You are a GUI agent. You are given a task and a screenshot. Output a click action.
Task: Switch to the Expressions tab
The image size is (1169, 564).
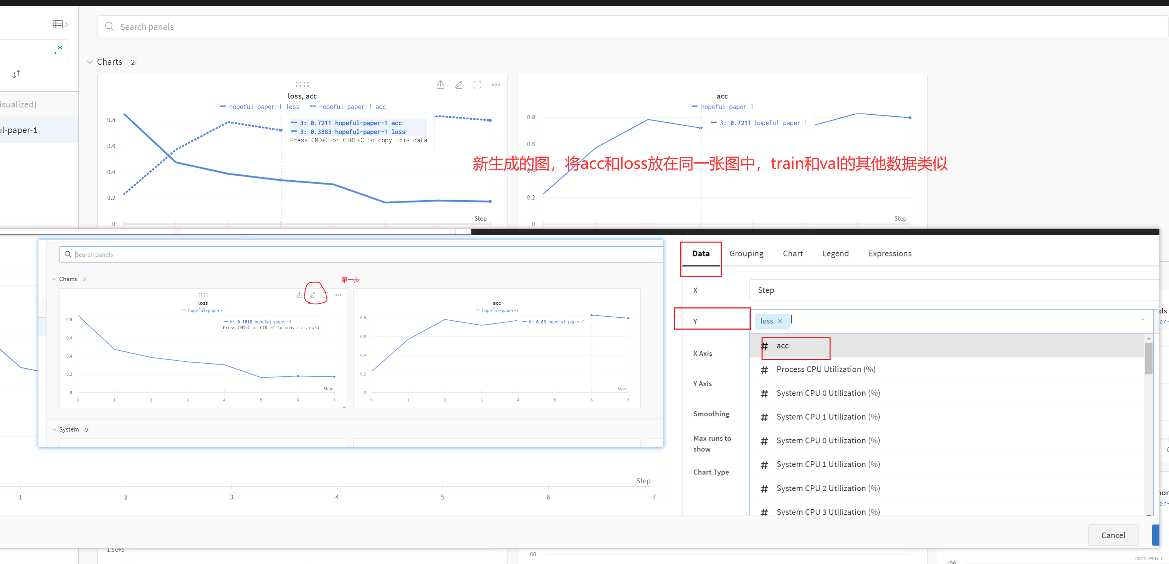(x=890, y=254)
